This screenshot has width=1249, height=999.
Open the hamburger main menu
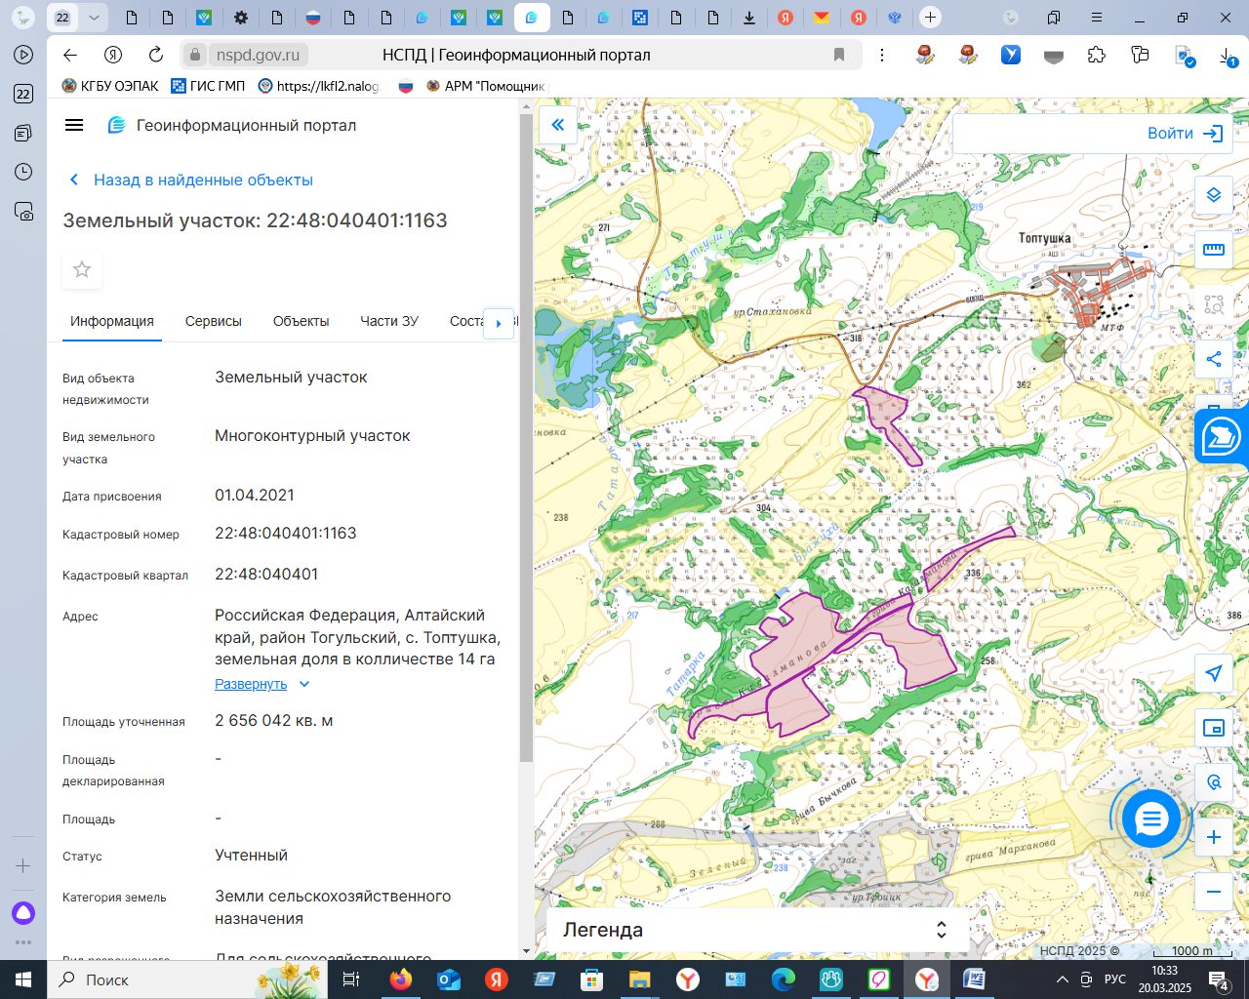pos(74,125)
